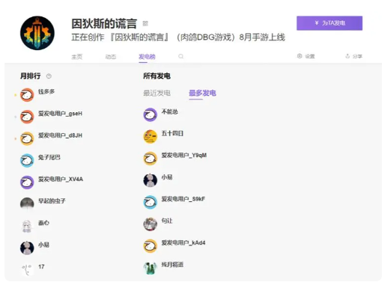
Task: Open 句让 avatar picture
Action: tap(151, 224)
